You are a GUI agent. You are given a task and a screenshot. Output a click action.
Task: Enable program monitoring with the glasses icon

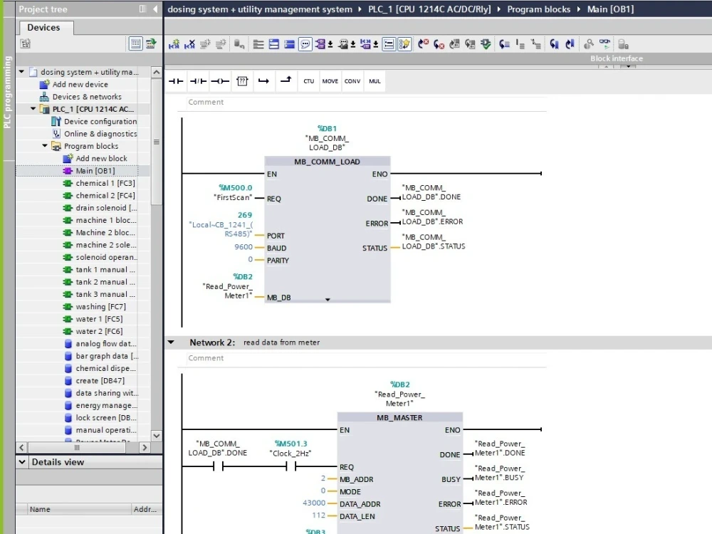[604, 43]
